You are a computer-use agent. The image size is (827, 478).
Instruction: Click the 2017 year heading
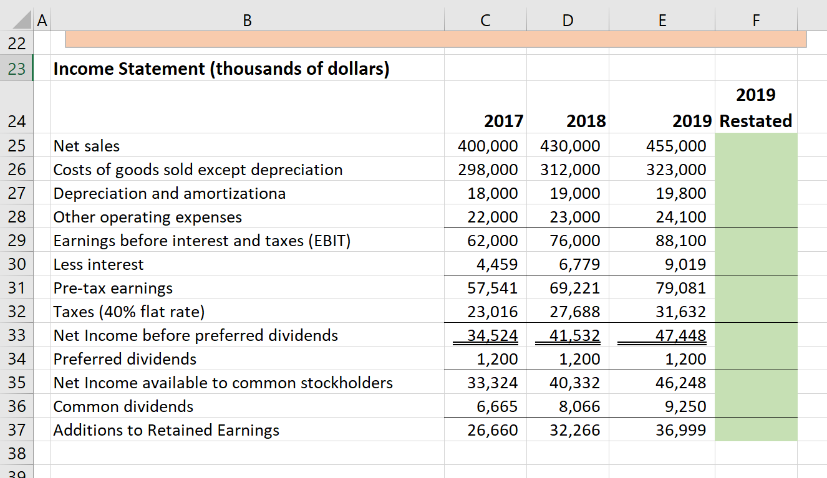[x=503, y=120]
